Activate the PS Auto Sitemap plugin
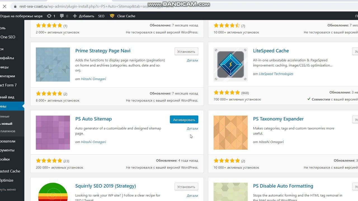 [184, 119]
